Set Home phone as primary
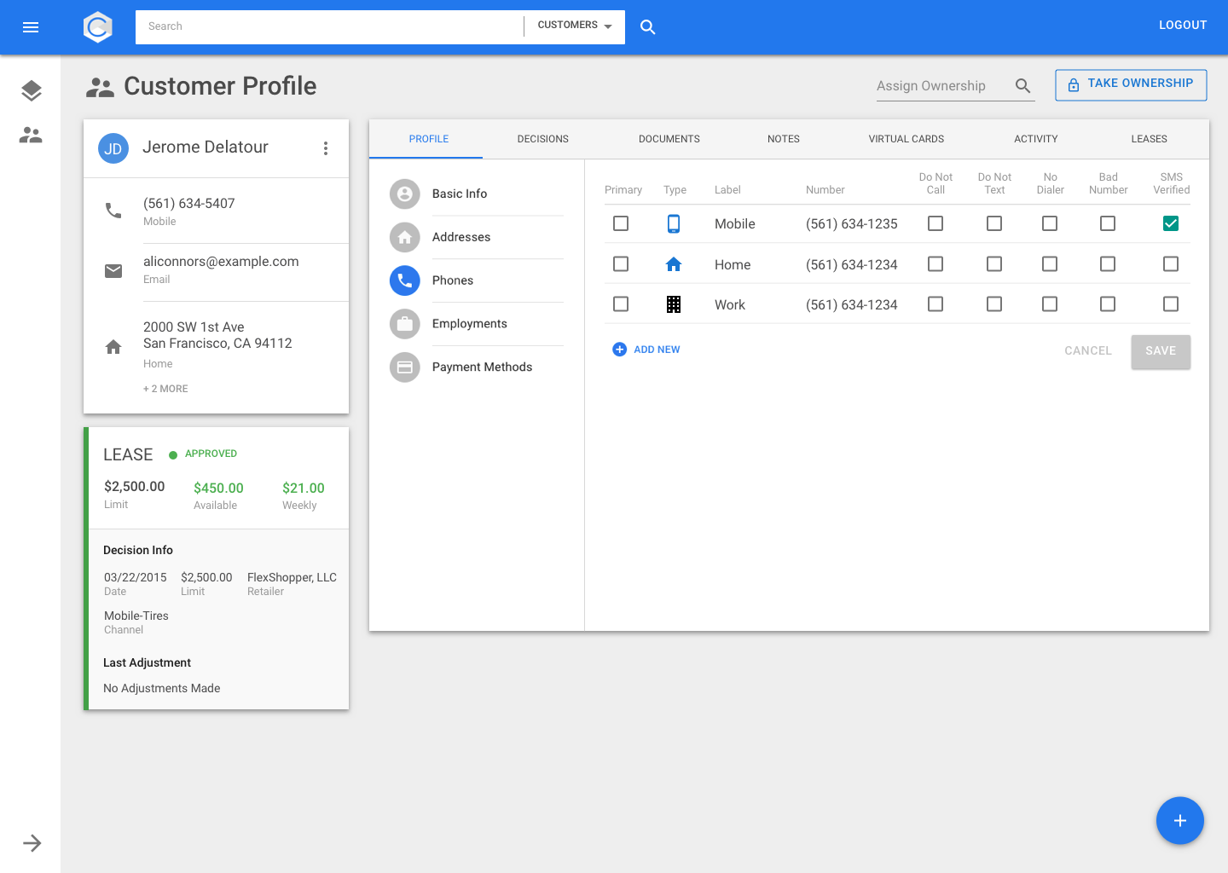Viewport: 1228px width, 873px height. [621, 264]
